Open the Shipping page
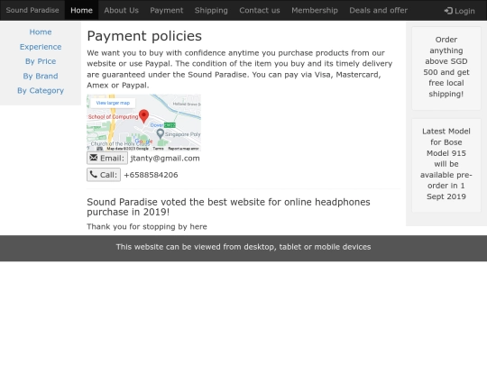The image size is (487, 365). point(211,10)
